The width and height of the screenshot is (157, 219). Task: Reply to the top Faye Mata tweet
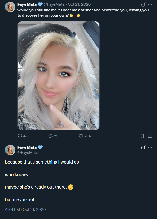pos(20,136)
